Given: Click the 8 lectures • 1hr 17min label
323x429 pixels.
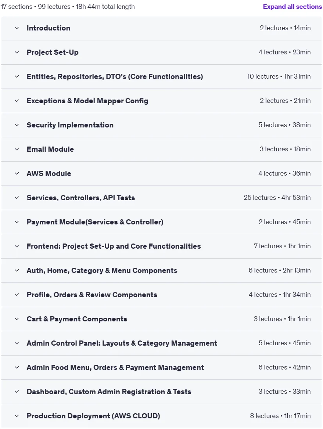Looking at the screenshot, I should (280, 416).
